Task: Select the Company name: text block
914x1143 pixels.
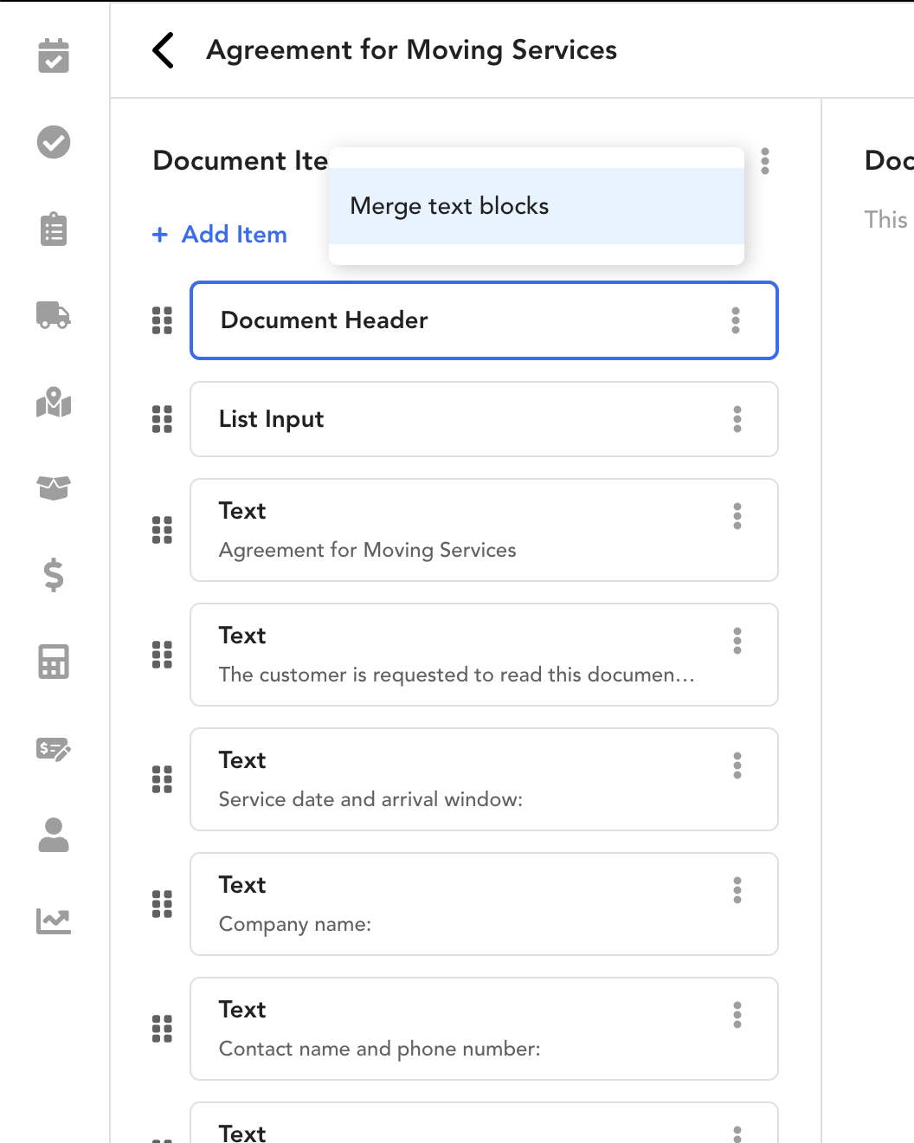Action: [x=484, y=904]
